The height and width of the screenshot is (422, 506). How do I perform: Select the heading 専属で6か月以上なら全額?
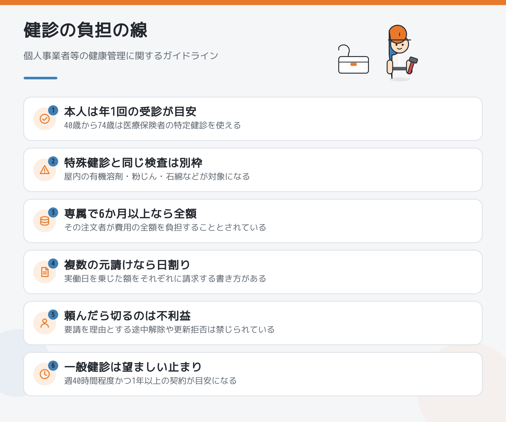(130, 214)
